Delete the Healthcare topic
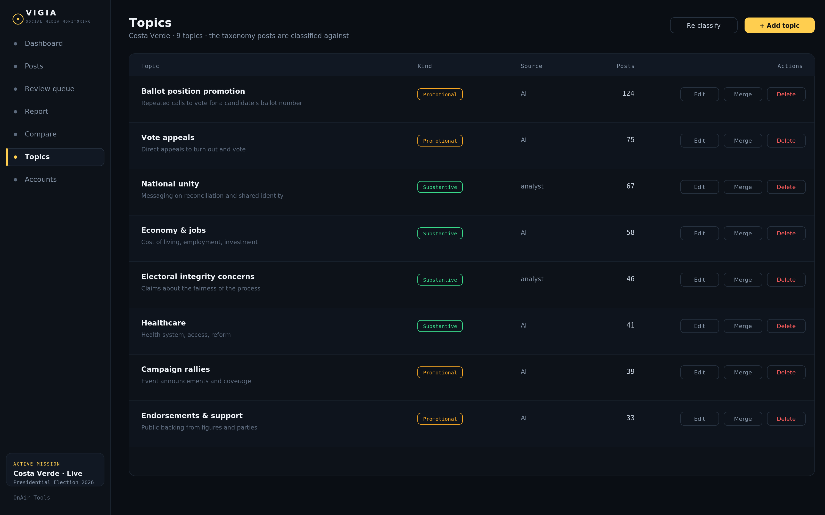825x515 pixels. tap(786, 326)
